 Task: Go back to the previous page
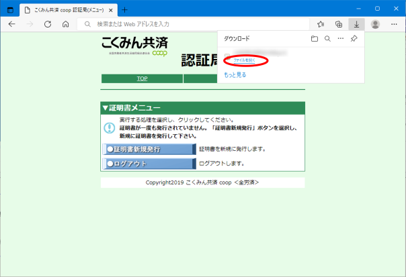[12, 24]
